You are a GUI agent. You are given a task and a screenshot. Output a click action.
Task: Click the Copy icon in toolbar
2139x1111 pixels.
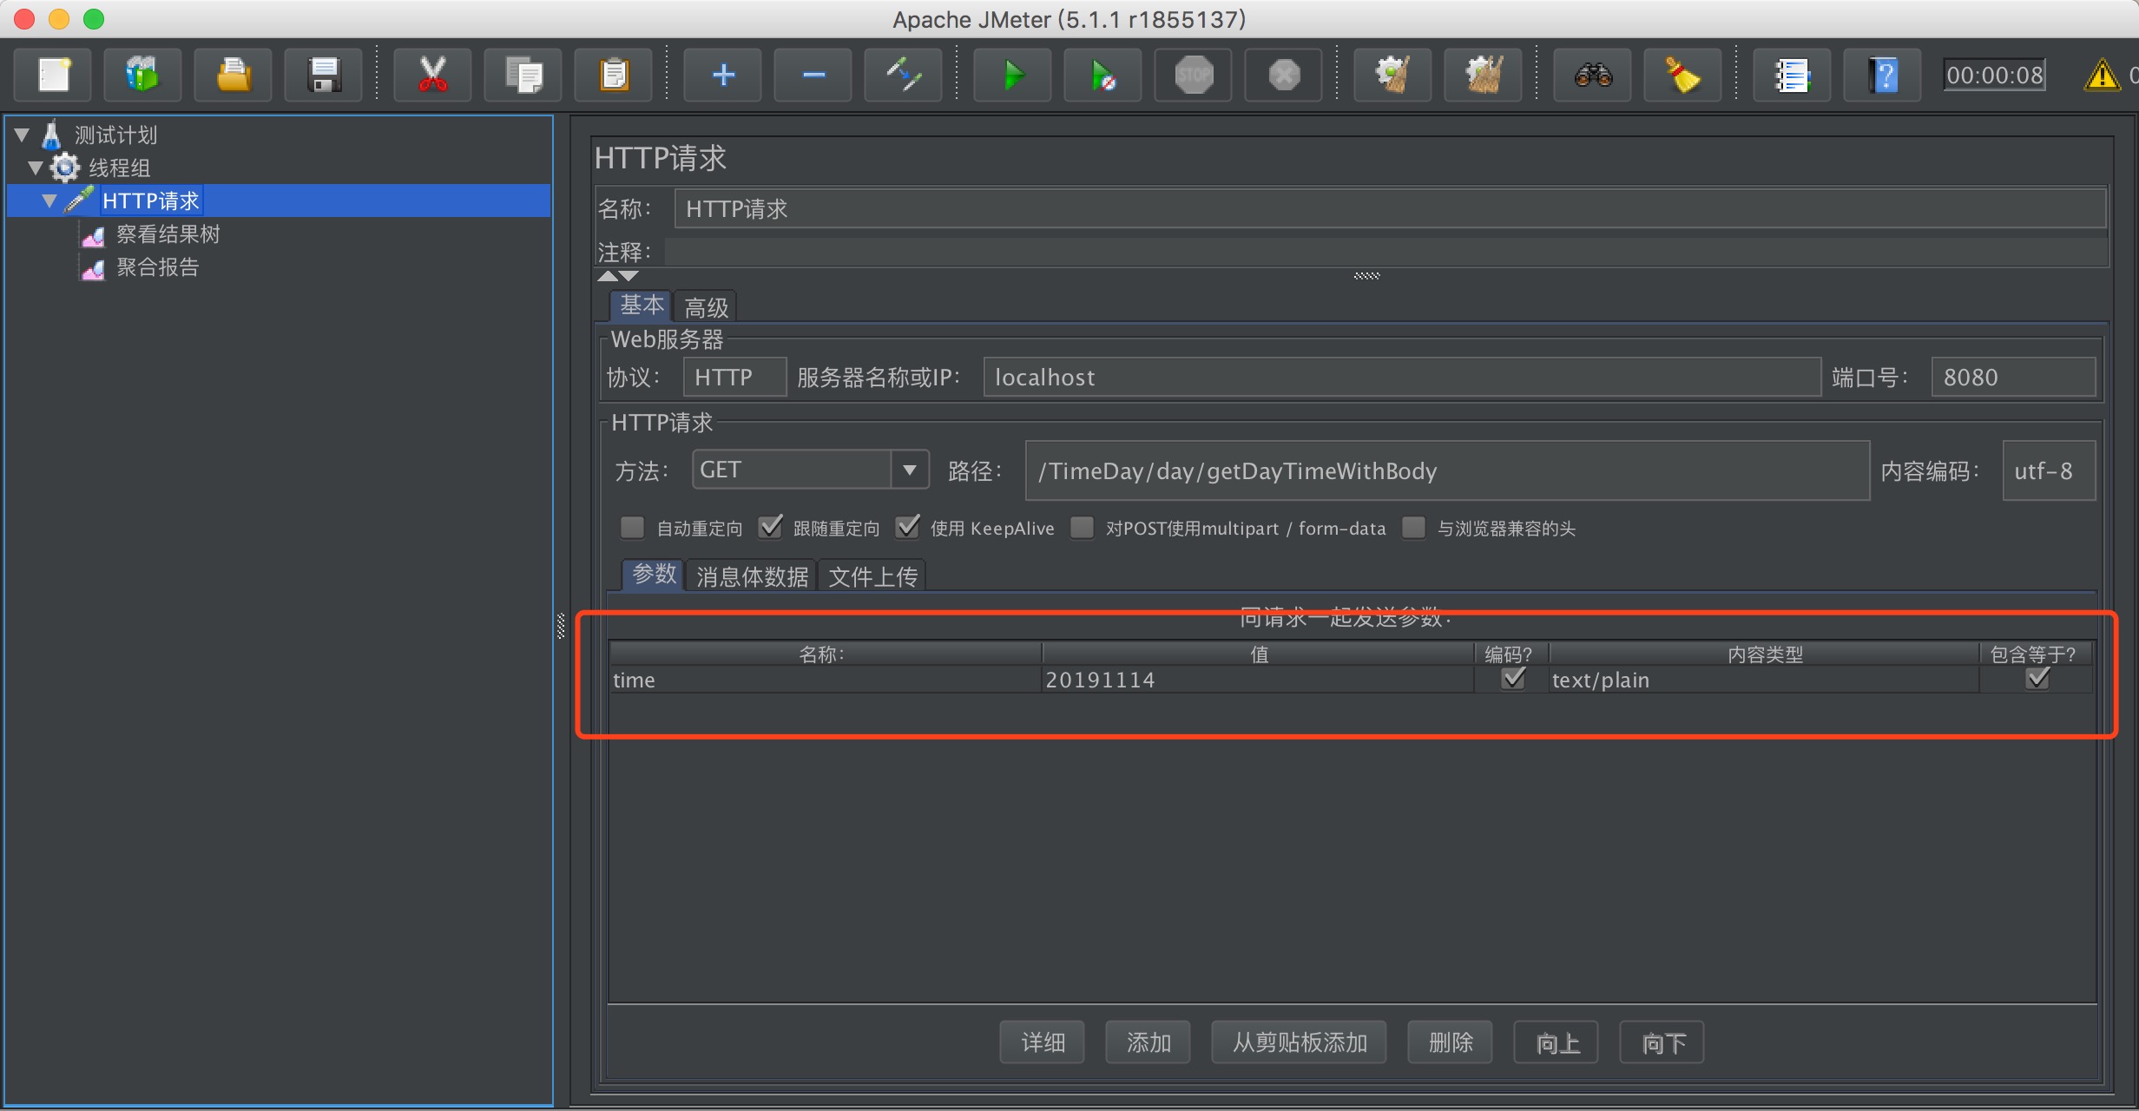(523, 75)
